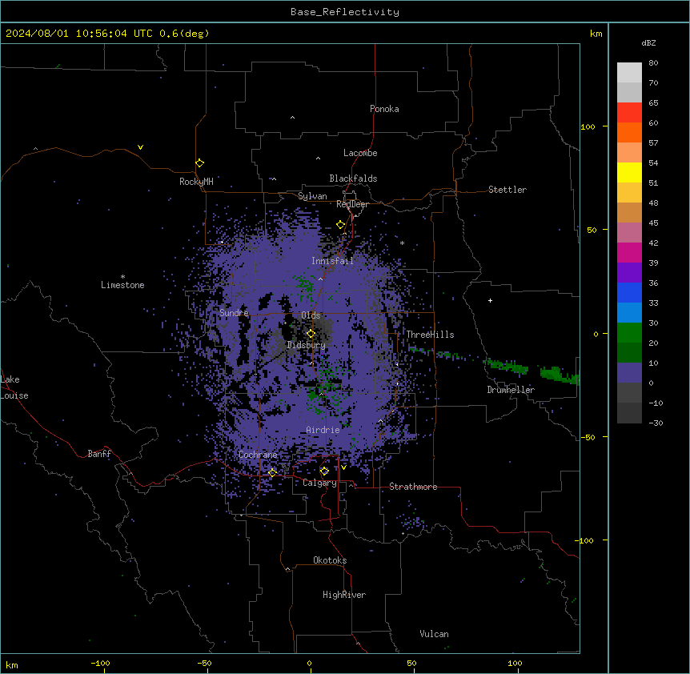Click the yellow diamond marker above the Calgary label

(324, 471)
